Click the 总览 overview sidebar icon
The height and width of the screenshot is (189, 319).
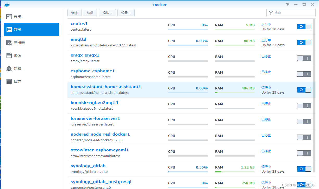[9, 17]
